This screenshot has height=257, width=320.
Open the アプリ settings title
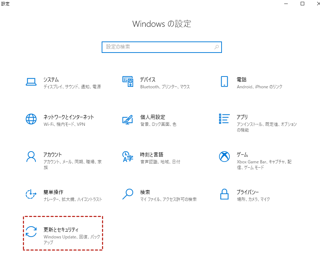click(242, 117)
